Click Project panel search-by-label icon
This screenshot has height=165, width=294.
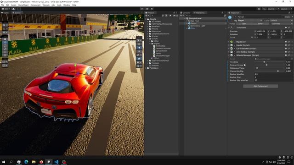pyautogui.click(x=170, y=16)
